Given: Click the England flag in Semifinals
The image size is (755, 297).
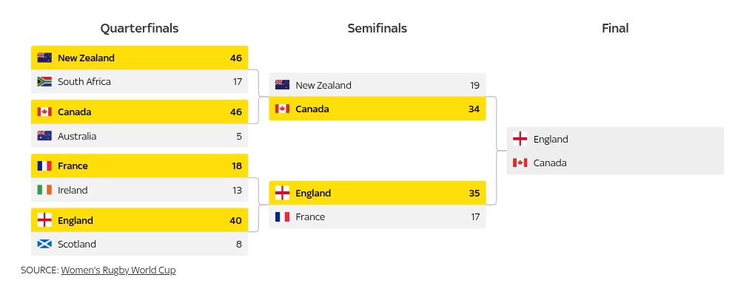Looking at the screenshot, I should 282,194.
